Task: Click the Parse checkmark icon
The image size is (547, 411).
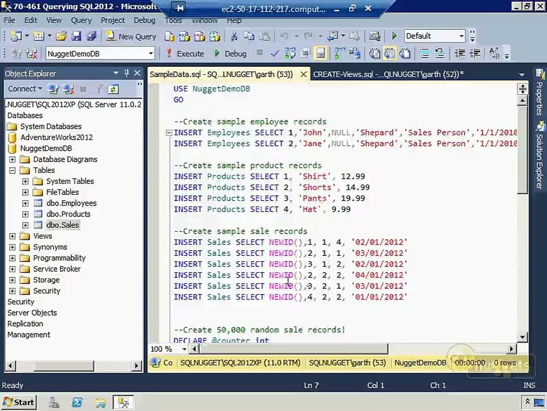Action: pos(275,54)
